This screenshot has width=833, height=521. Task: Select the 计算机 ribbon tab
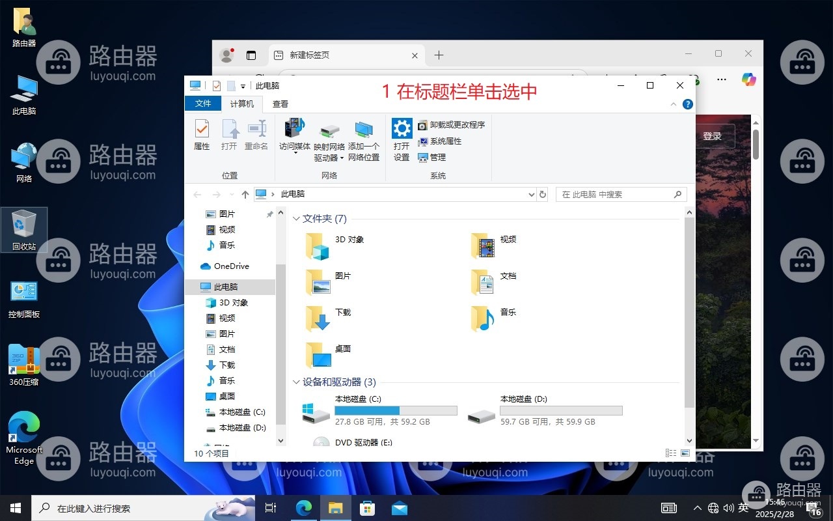point(242,104)
